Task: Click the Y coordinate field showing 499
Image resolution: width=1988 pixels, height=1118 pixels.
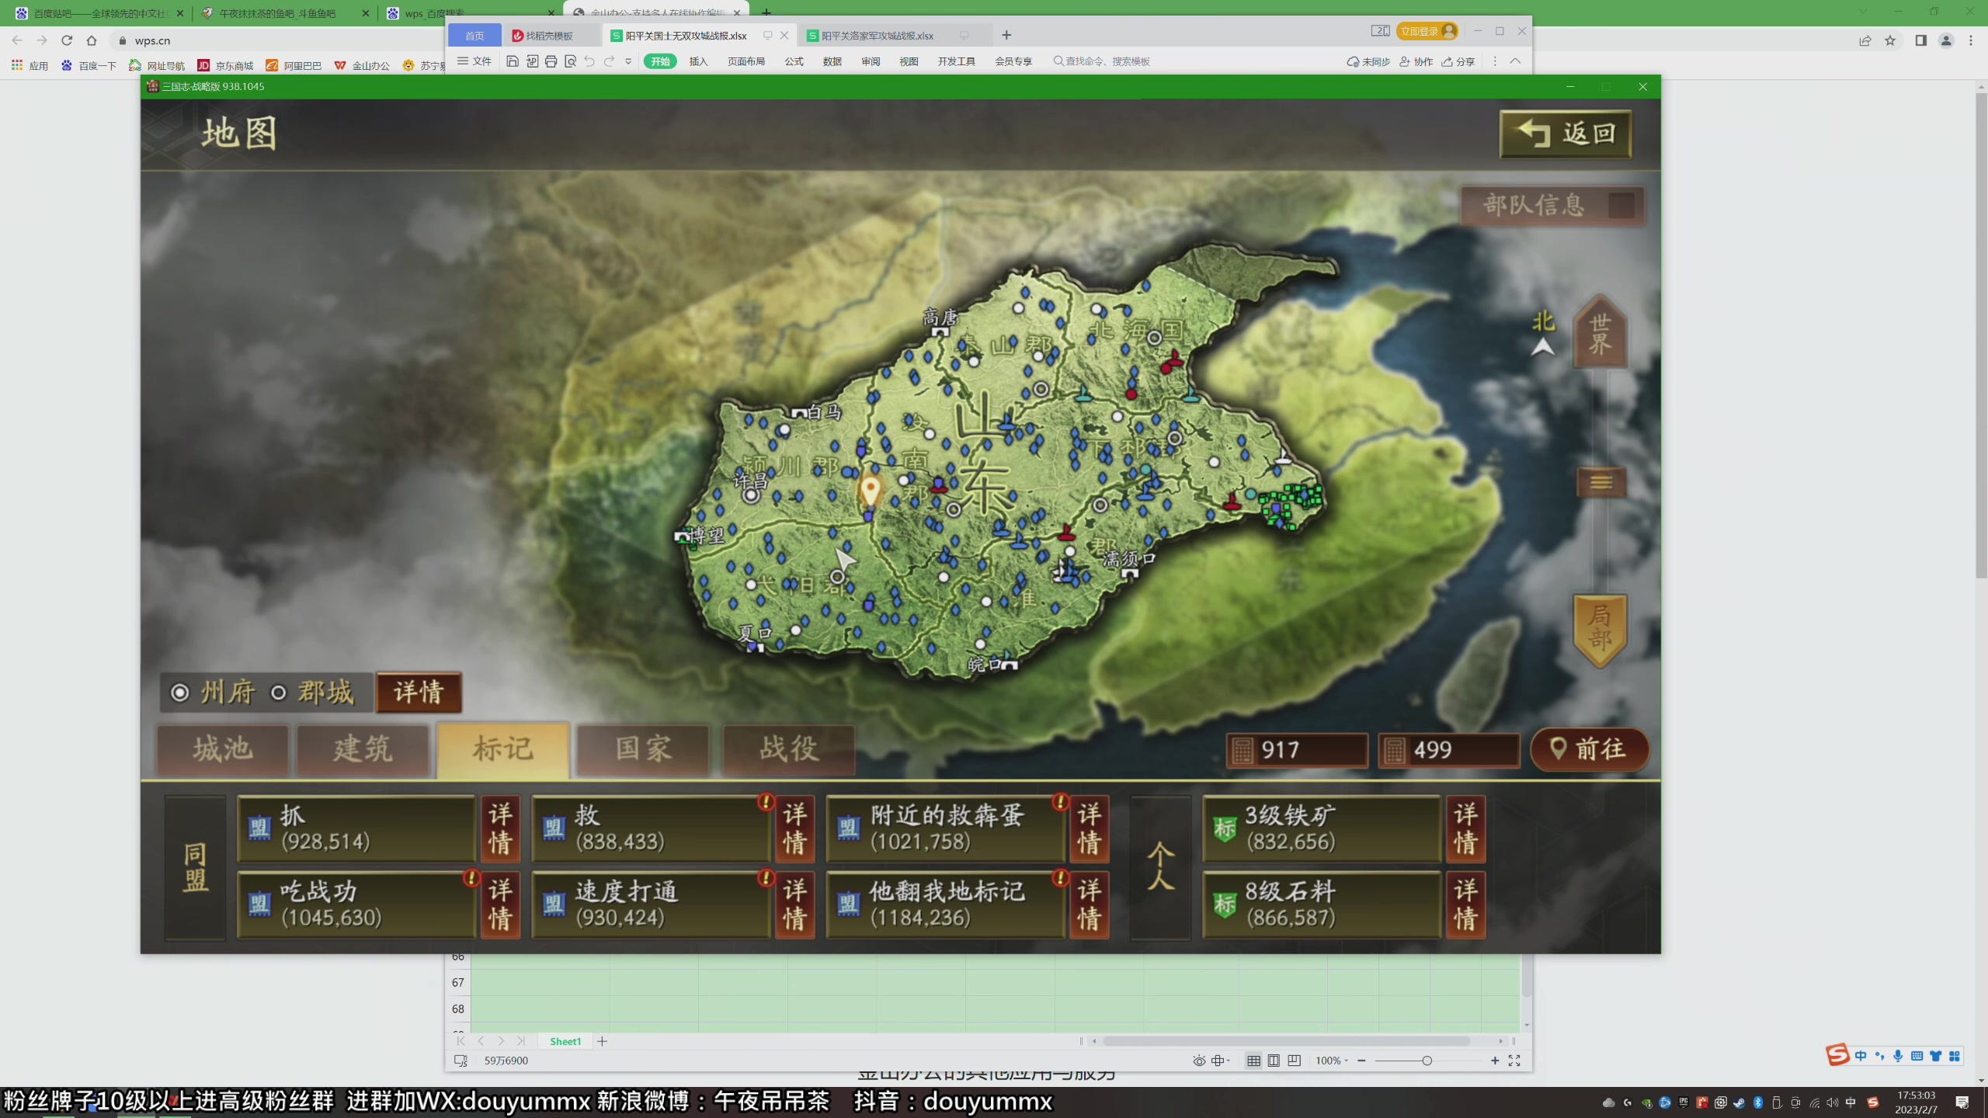Action: click(1449, 750)
